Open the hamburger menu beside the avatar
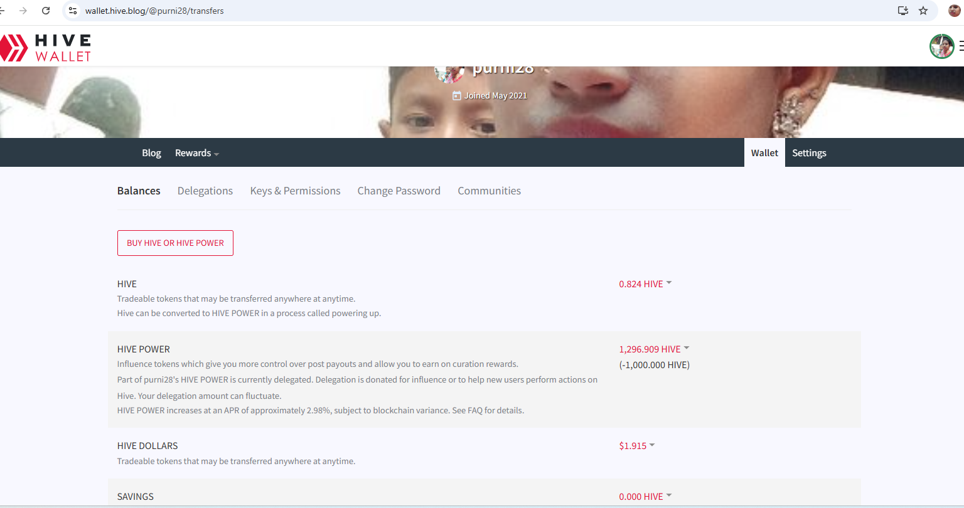The height and width of the screenshot is (508, 964). 961,46
